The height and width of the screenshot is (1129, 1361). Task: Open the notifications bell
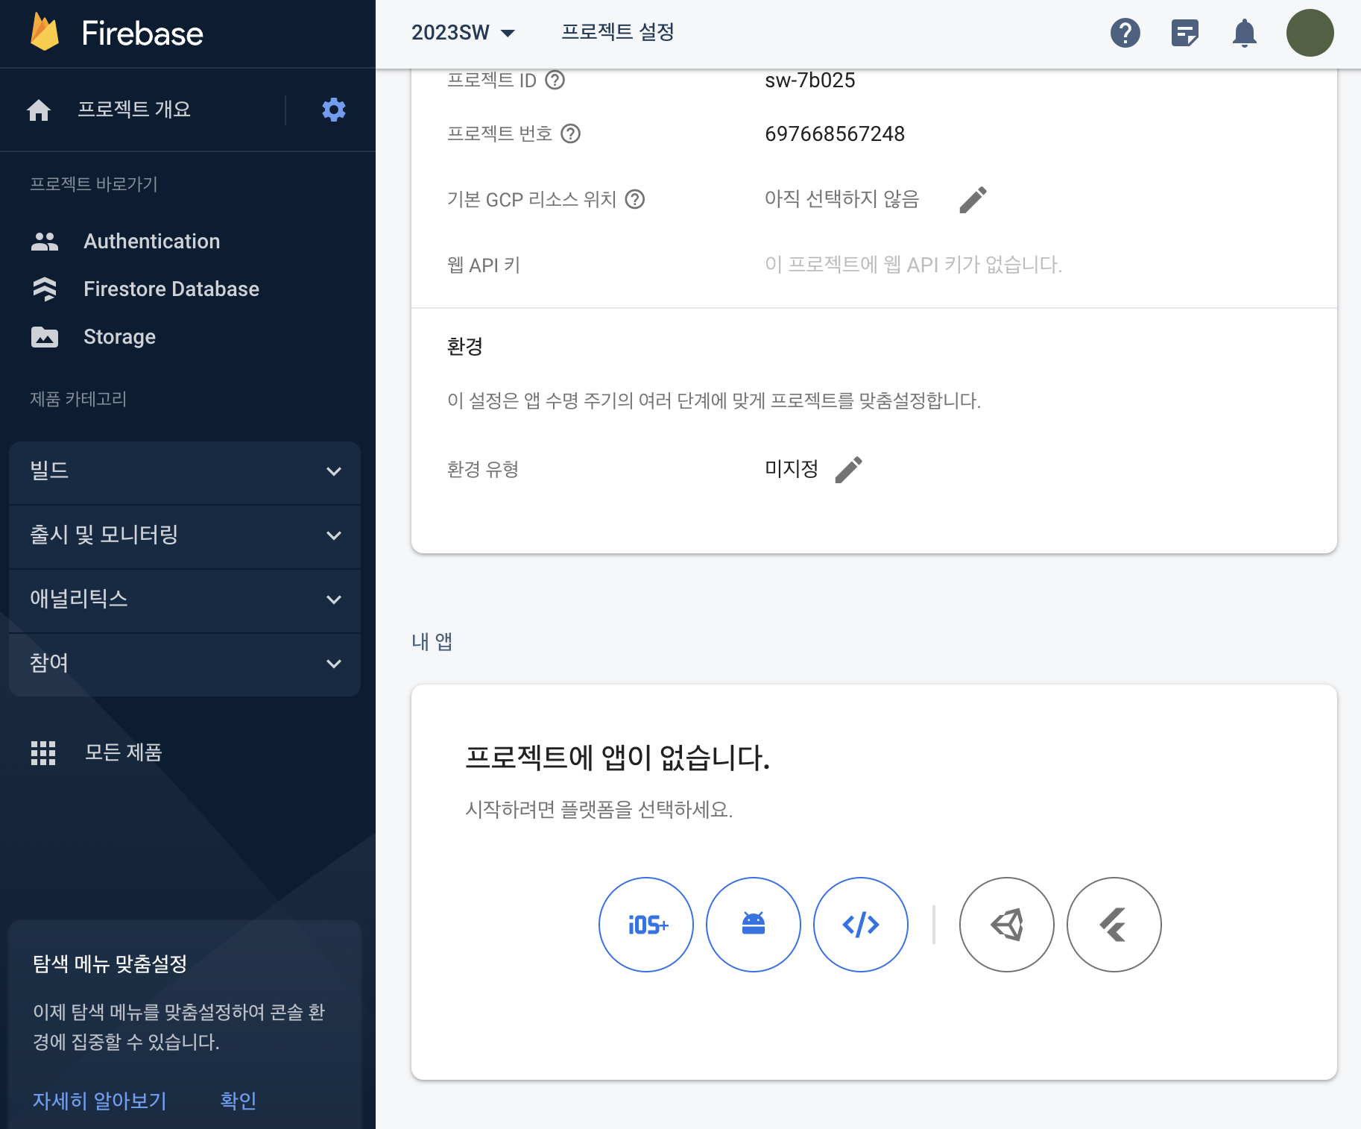point(1245,33)
